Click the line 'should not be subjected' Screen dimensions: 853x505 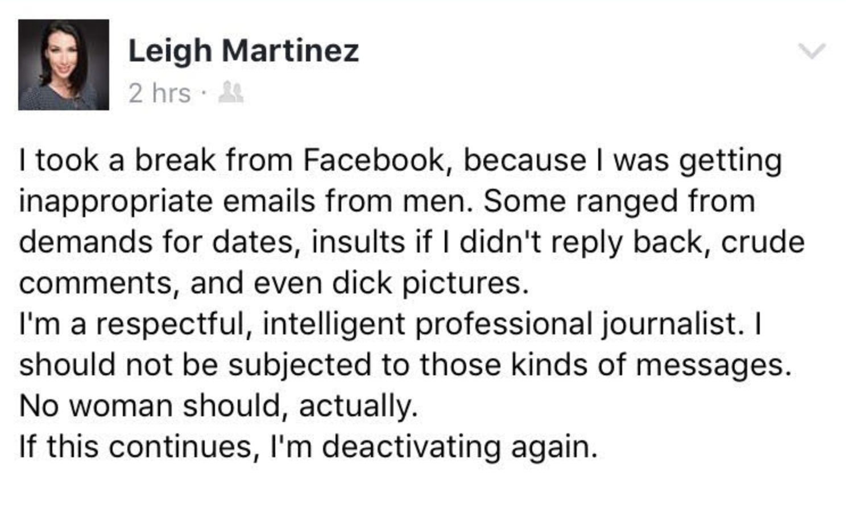405,365
